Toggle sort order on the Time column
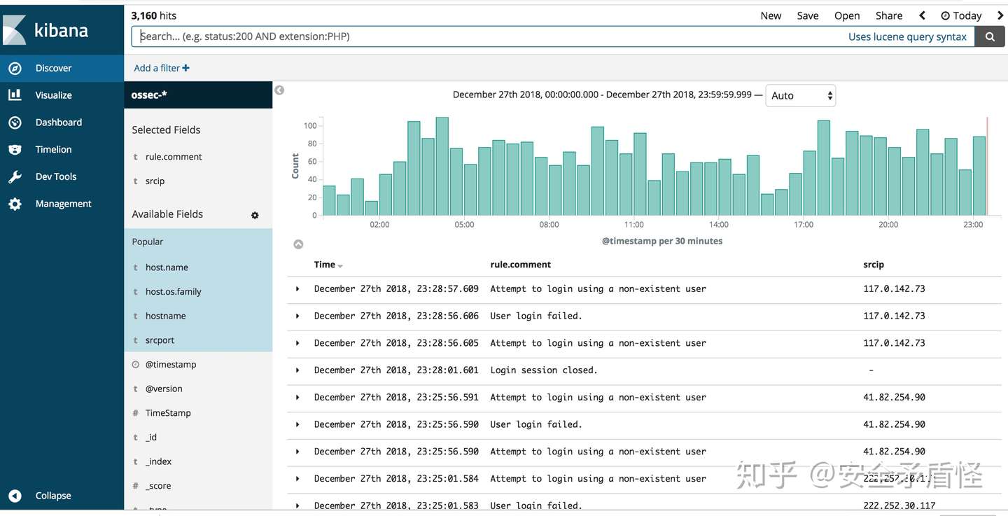Image resolution: width=1008 pixels, height=516 pixels. [x=340, y=266]
